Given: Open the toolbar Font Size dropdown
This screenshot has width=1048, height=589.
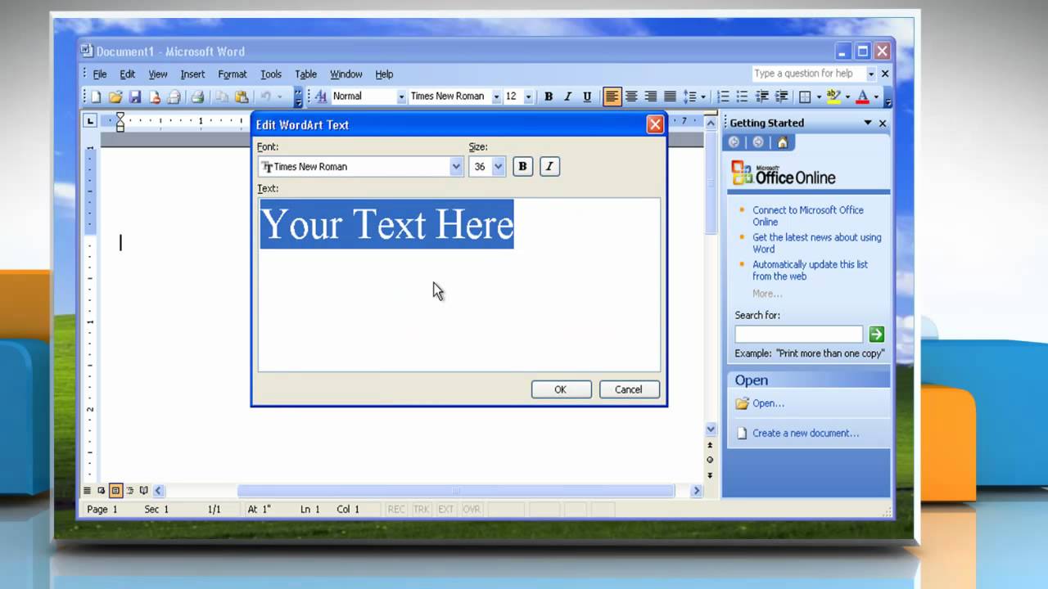Looking at the screenshot, I should [528, 97].
